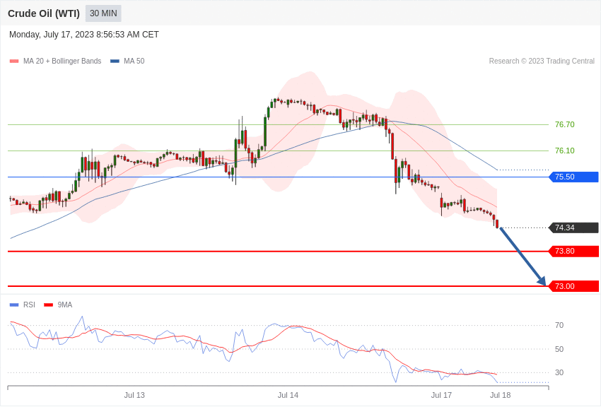Viewport: 601px width, 407px height.
Task: Select the Jul 18 date axis label
Action: pyautogui.click(x=500, y=395)
